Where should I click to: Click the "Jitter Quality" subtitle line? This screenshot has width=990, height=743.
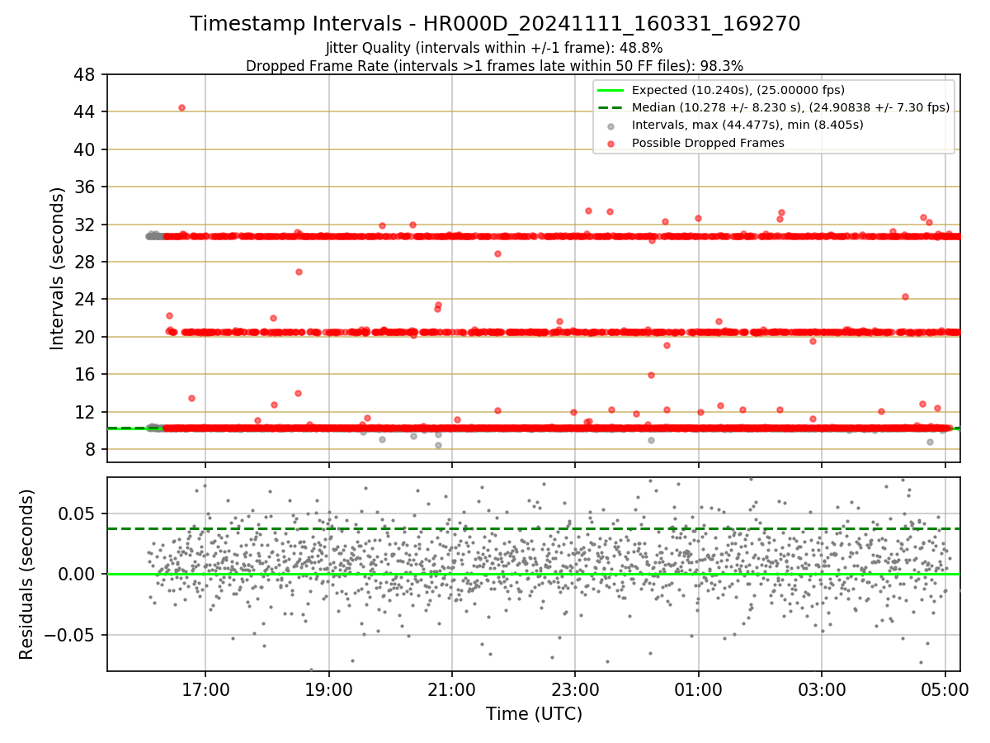point(494,48)
